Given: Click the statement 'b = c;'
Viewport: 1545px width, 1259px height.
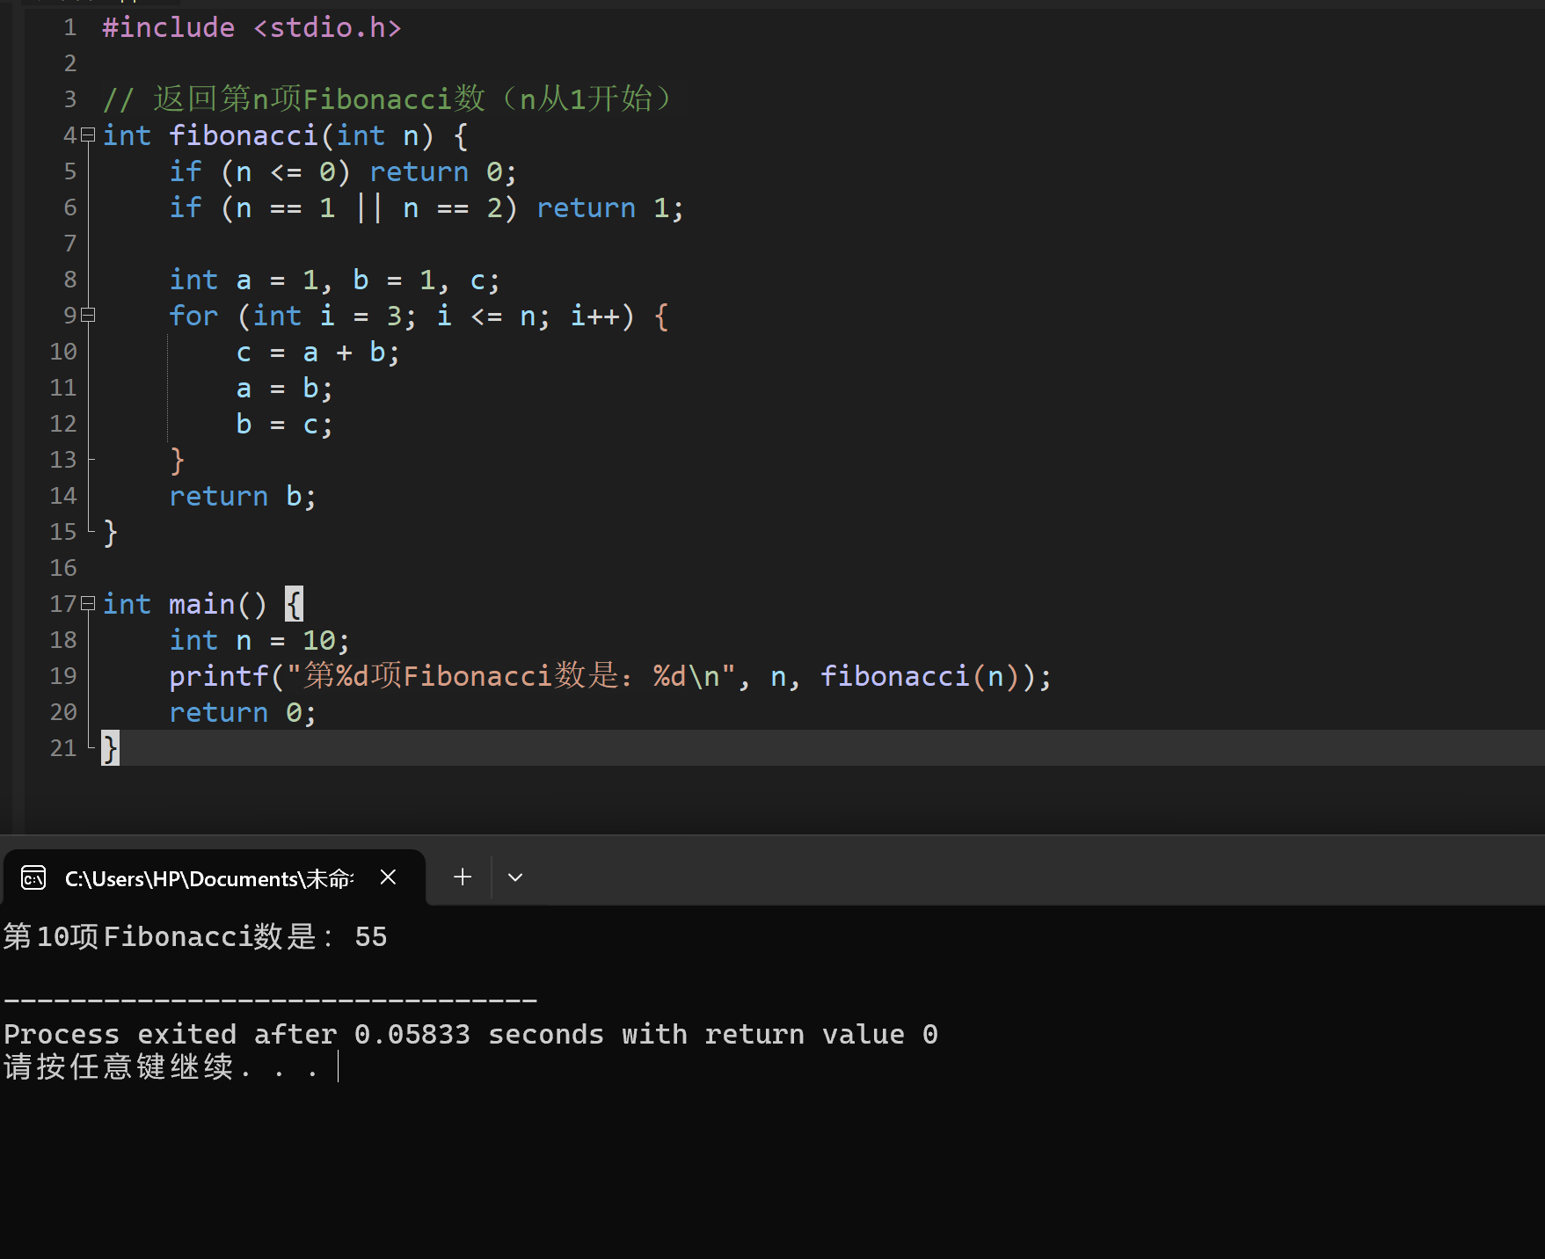Looking at the screenshot, I should [284, 424].
